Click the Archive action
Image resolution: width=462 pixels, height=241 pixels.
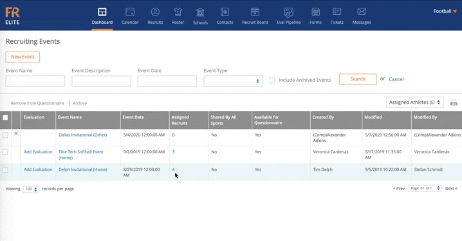pyautogui.click(x=80, y=103)
